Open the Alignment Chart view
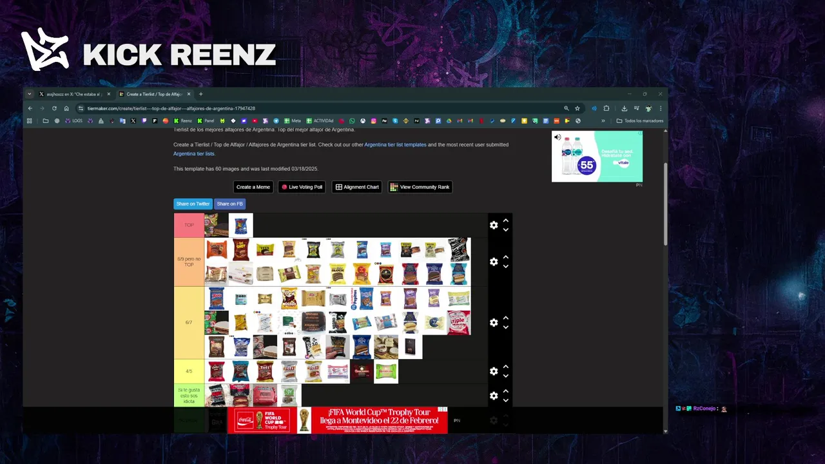The width and height of the screenshot is (825, 464). (357, 187)
